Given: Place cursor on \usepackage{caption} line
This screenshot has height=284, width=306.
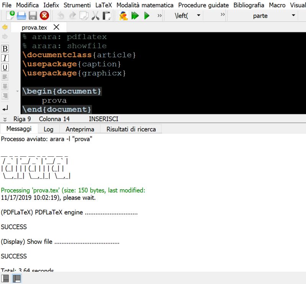Looking at the screenshot, I should coord(72,64).
